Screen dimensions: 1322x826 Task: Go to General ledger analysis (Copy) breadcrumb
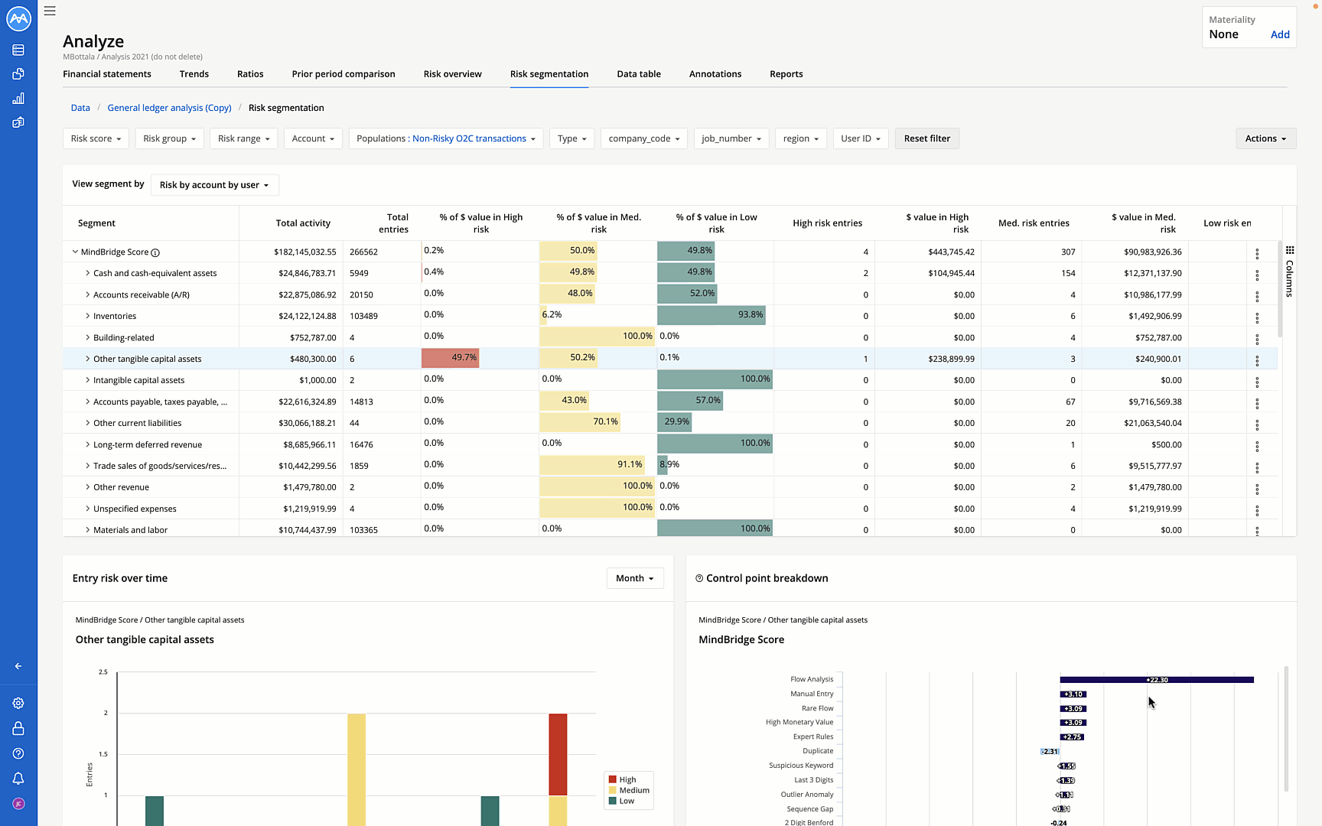pos(169,108)
